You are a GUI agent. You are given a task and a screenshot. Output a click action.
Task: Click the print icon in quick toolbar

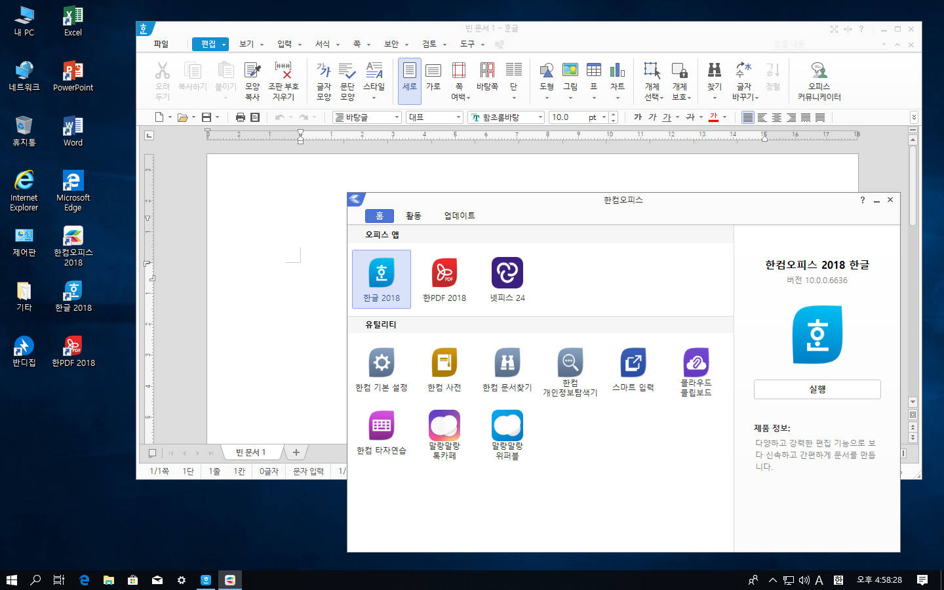tap(241, 117)
